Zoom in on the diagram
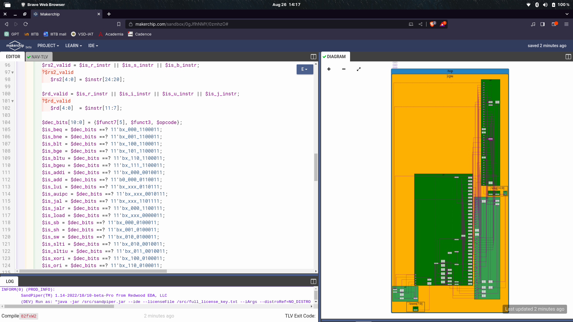573x322 pixels. [x=329, y=69]
